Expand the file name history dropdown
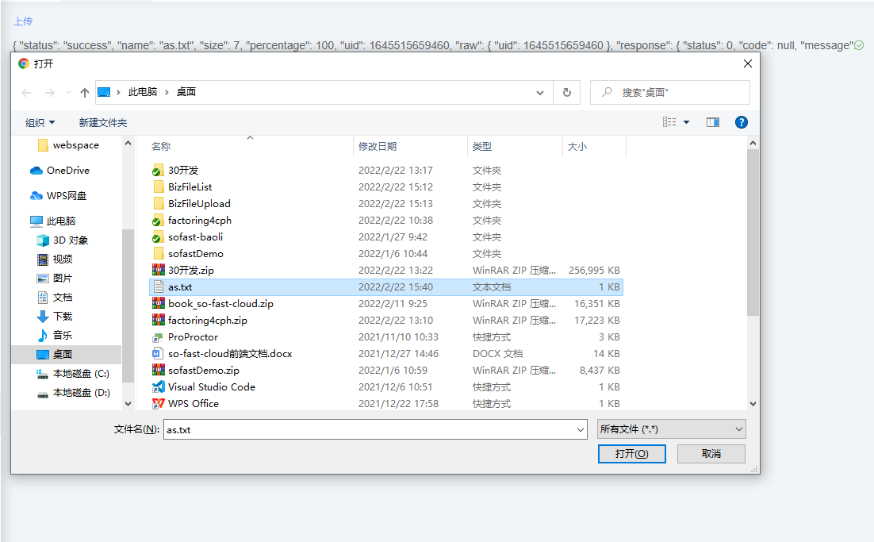The image size is (874, 542). (x=581, y=430)
